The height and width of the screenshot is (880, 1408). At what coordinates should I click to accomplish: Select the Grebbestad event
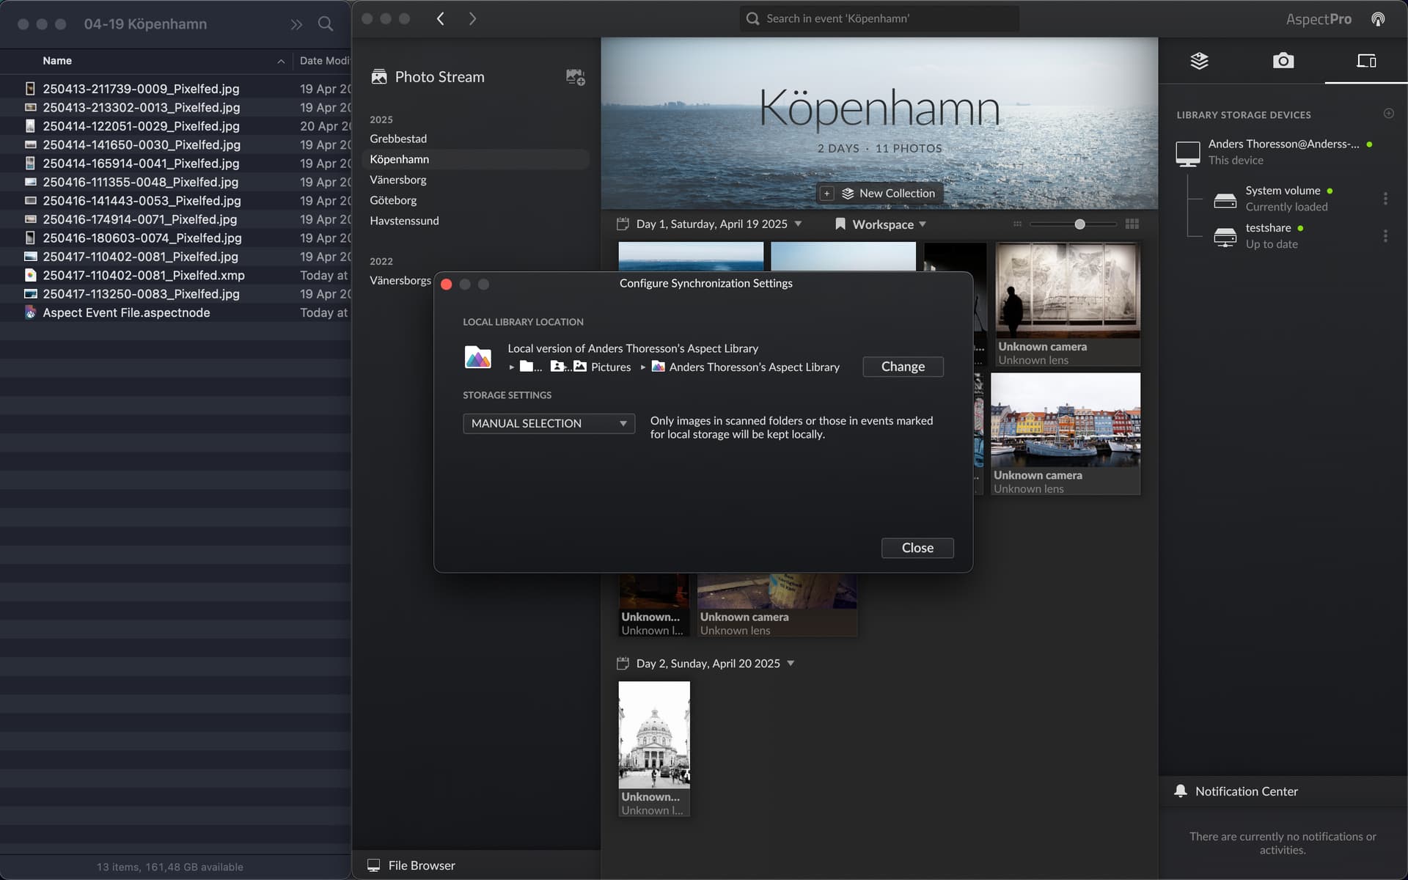point(398,139)
